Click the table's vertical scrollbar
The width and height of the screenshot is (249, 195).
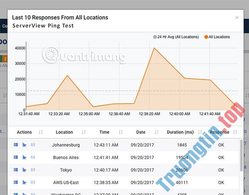[241, 153]
